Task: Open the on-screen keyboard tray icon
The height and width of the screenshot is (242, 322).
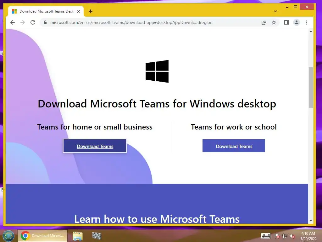Action: point(266,236)
